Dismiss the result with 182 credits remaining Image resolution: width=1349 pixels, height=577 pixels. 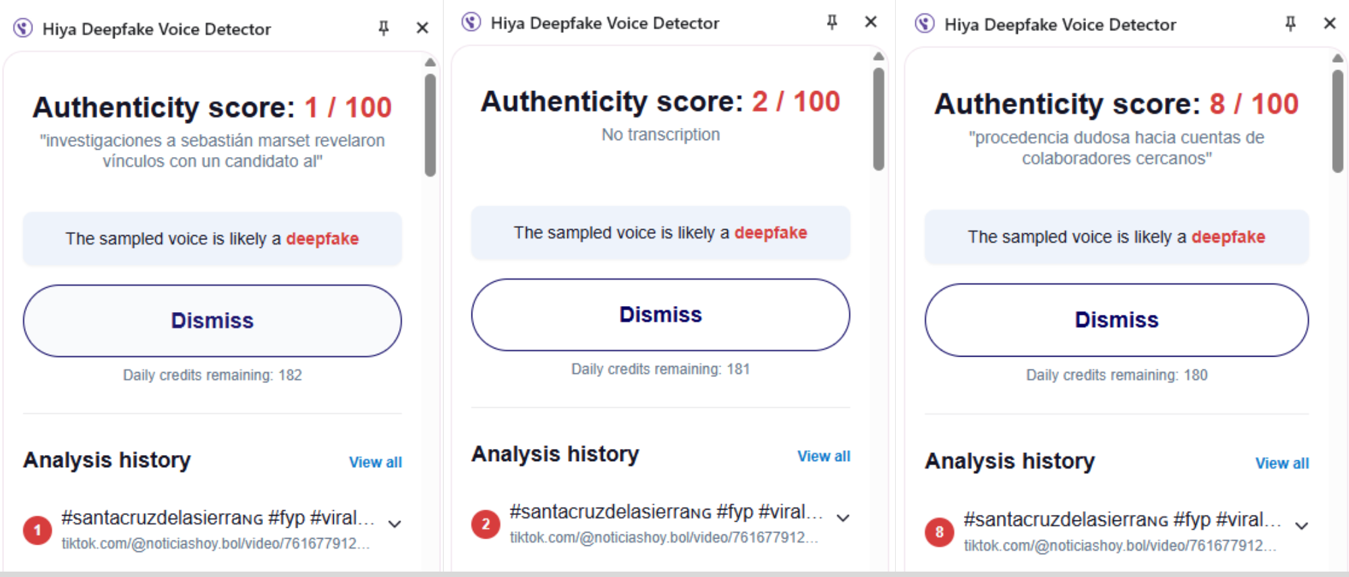(212, 320)
